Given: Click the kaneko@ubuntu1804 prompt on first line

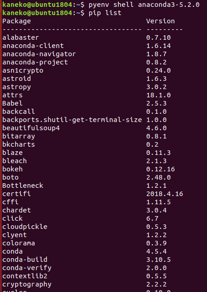Looking at the screenshot, I should click(x=37, y=5).
